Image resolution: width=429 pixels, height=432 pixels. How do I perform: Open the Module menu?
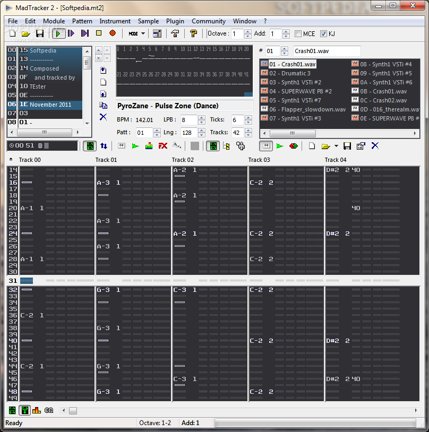click(54, 21)
